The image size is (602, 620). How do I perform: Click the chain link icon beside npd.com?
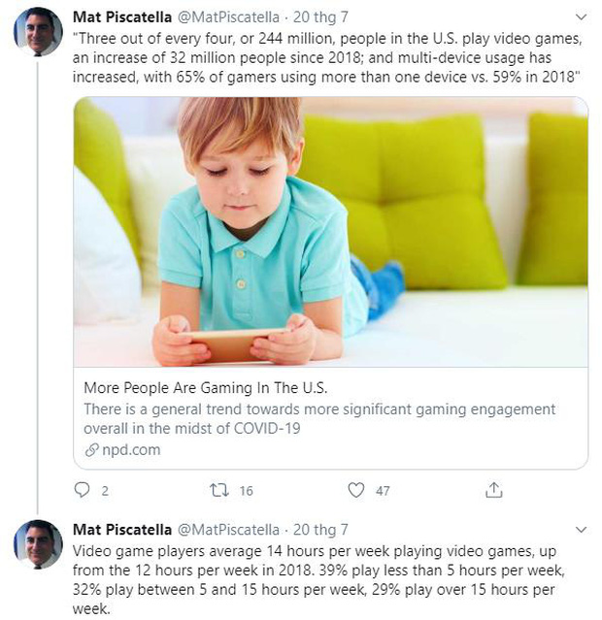91,450
